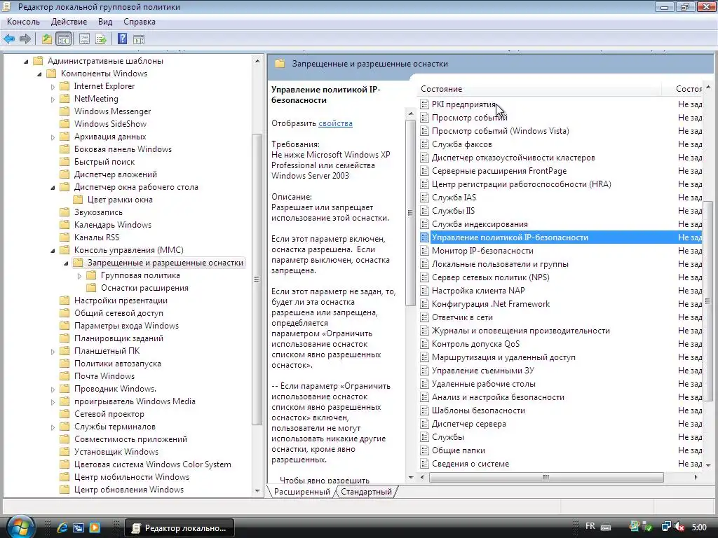The width and height of the screenshot is (718, 538).
Task: Select Удаленные рабочие столы policy
Action: click(484, 384)
